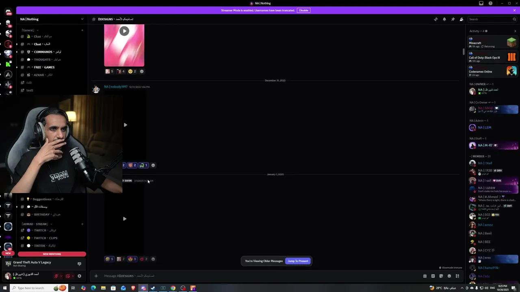Open Brave browser from the taskbar
Screen dimensions: 520x292
pos(133,288)
